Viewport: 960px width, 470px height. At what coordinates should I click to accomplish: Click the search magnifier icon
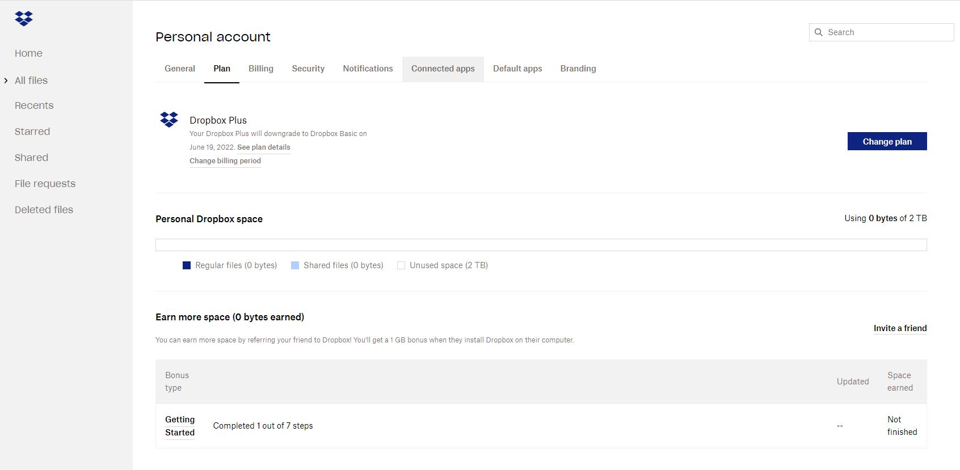[x=819, y=32]
